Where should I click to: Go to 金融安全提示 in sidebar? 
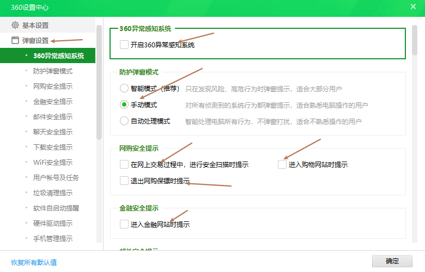(x=53, y=102)
